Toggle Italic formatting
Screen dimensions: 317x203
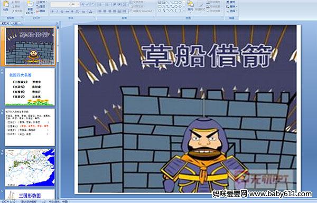coord(57,12)
